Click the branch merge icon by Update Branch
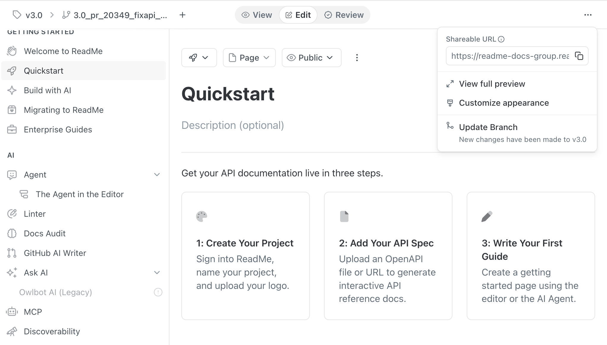This screenshot has height=345, width=607. pyautogui.click(x=450, y=126)
